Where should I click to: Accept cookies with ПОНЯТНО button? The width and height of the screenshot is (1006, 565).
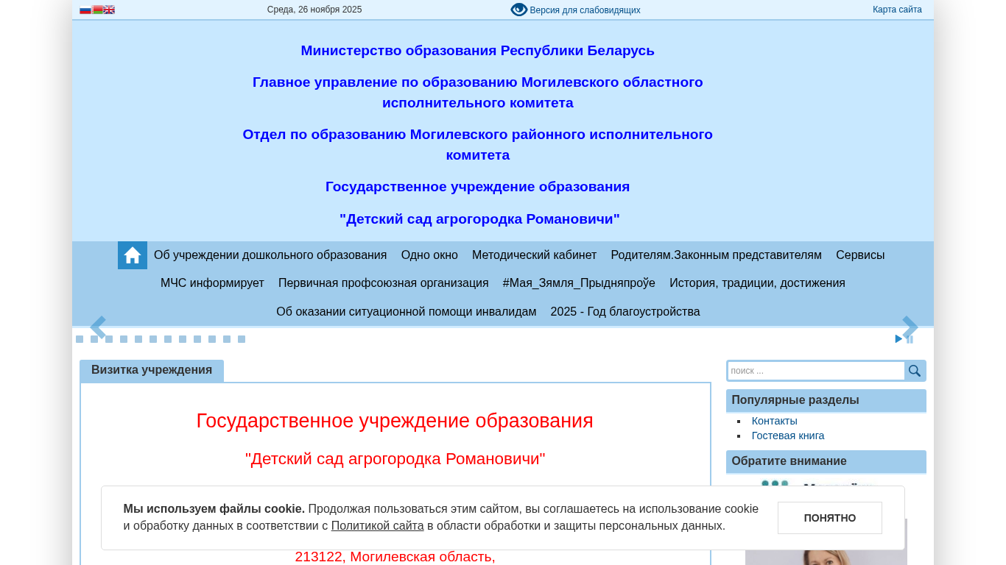[x=830, y=518]
